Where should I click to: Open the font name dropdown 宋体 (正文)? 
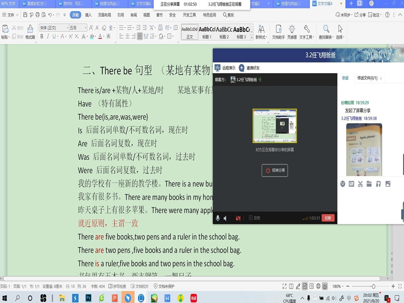pos(54,28)
